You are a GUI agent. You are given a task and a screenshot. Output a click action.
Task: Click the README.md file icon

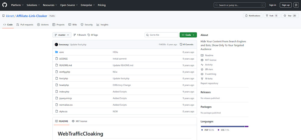coord(57,65)
